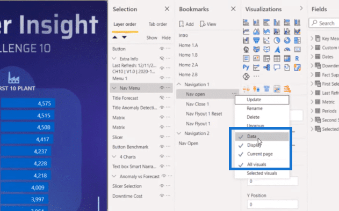Toggle visibility of Title Forecast layer
This screenshot has height=211, width=339.
click(162, 97)
